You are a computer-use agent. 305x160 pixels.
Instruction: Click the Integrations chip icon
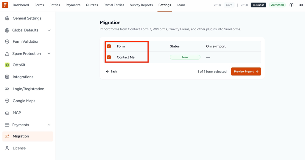[x=7, y=77]
